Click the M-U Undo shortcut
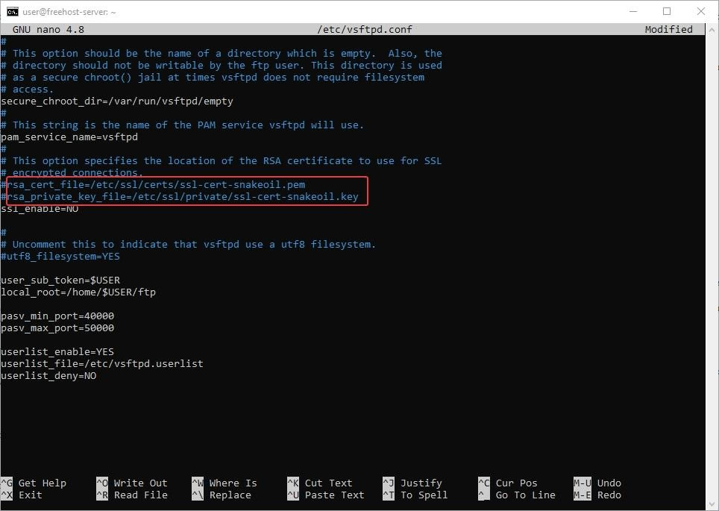719x511 pixels. point(597,483)
